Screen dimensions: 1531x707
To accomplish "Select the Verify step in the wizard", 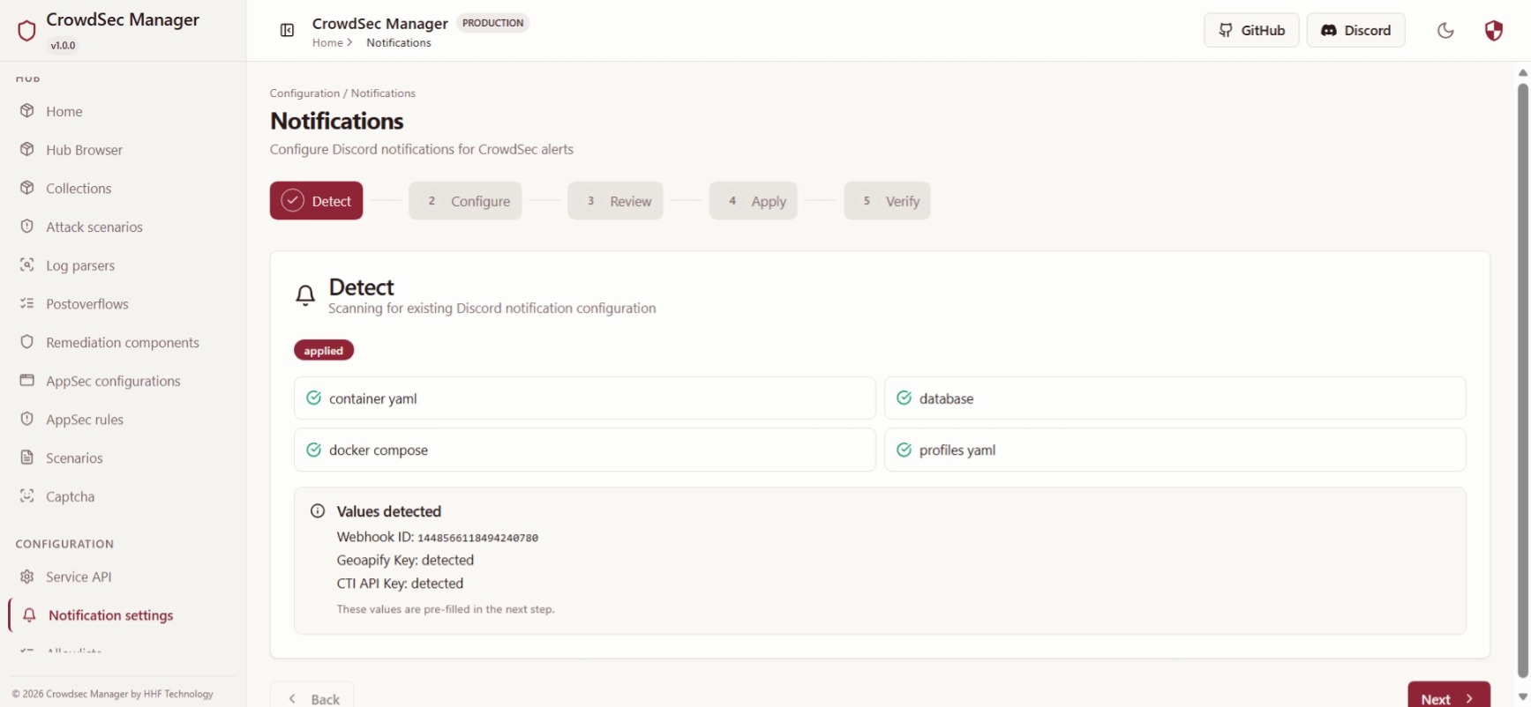I will pos(887,201).
